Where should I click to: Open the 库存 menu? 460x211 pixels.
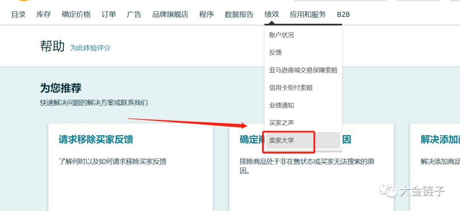[x=44, y=14]
